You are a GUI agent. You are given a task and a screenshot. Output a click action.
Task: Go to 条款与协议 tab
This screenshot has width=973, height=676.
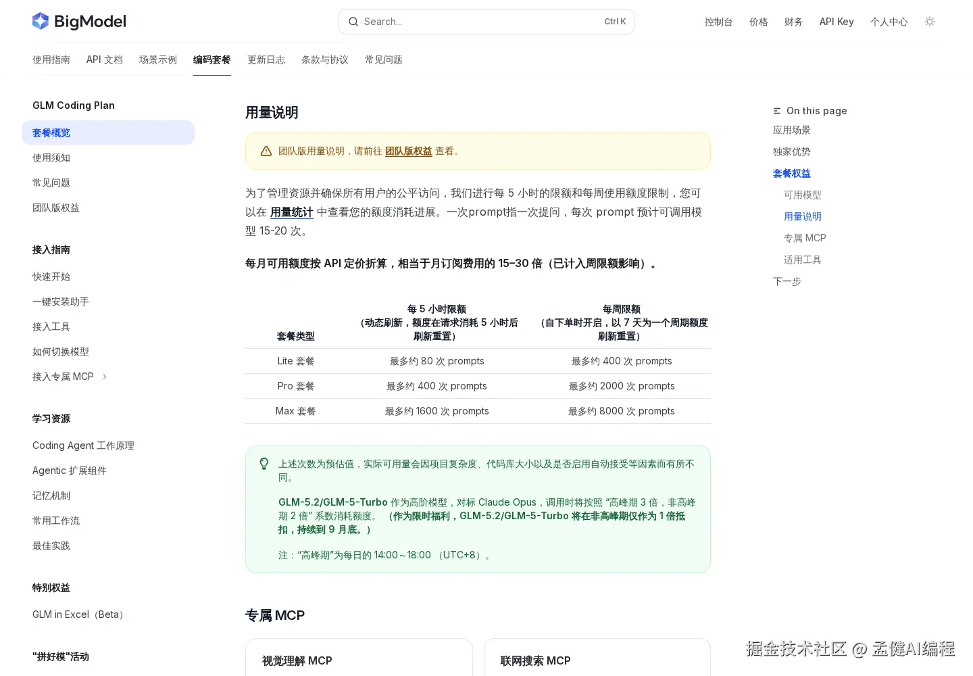(x=325, y=59)
